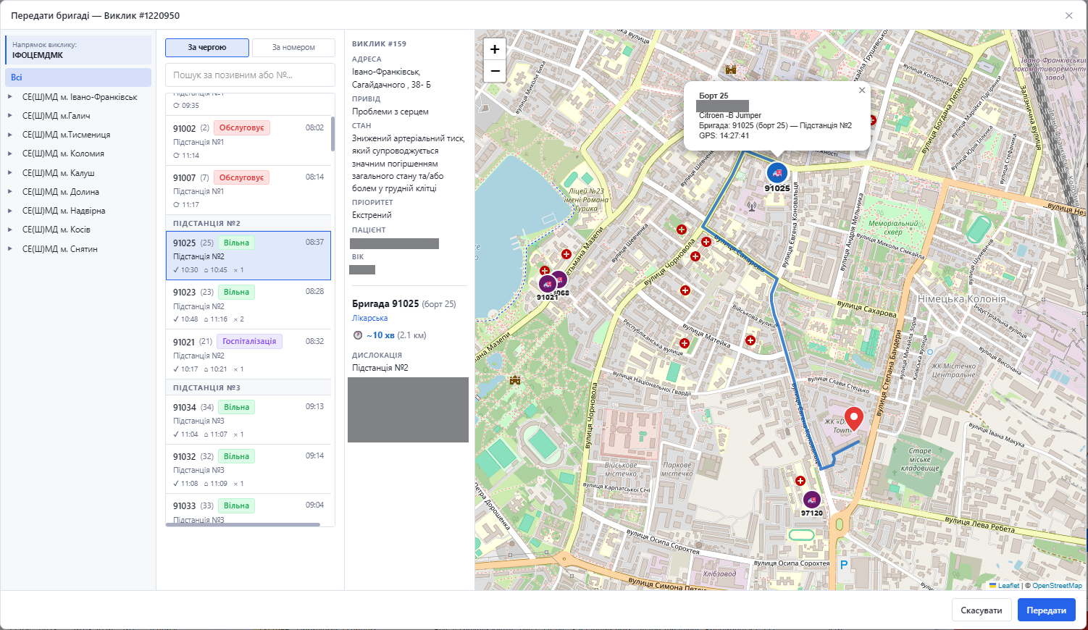This screenshot has height=630, width=1088.
Task: Click the travel time clock icon
Action: point(357,335)
